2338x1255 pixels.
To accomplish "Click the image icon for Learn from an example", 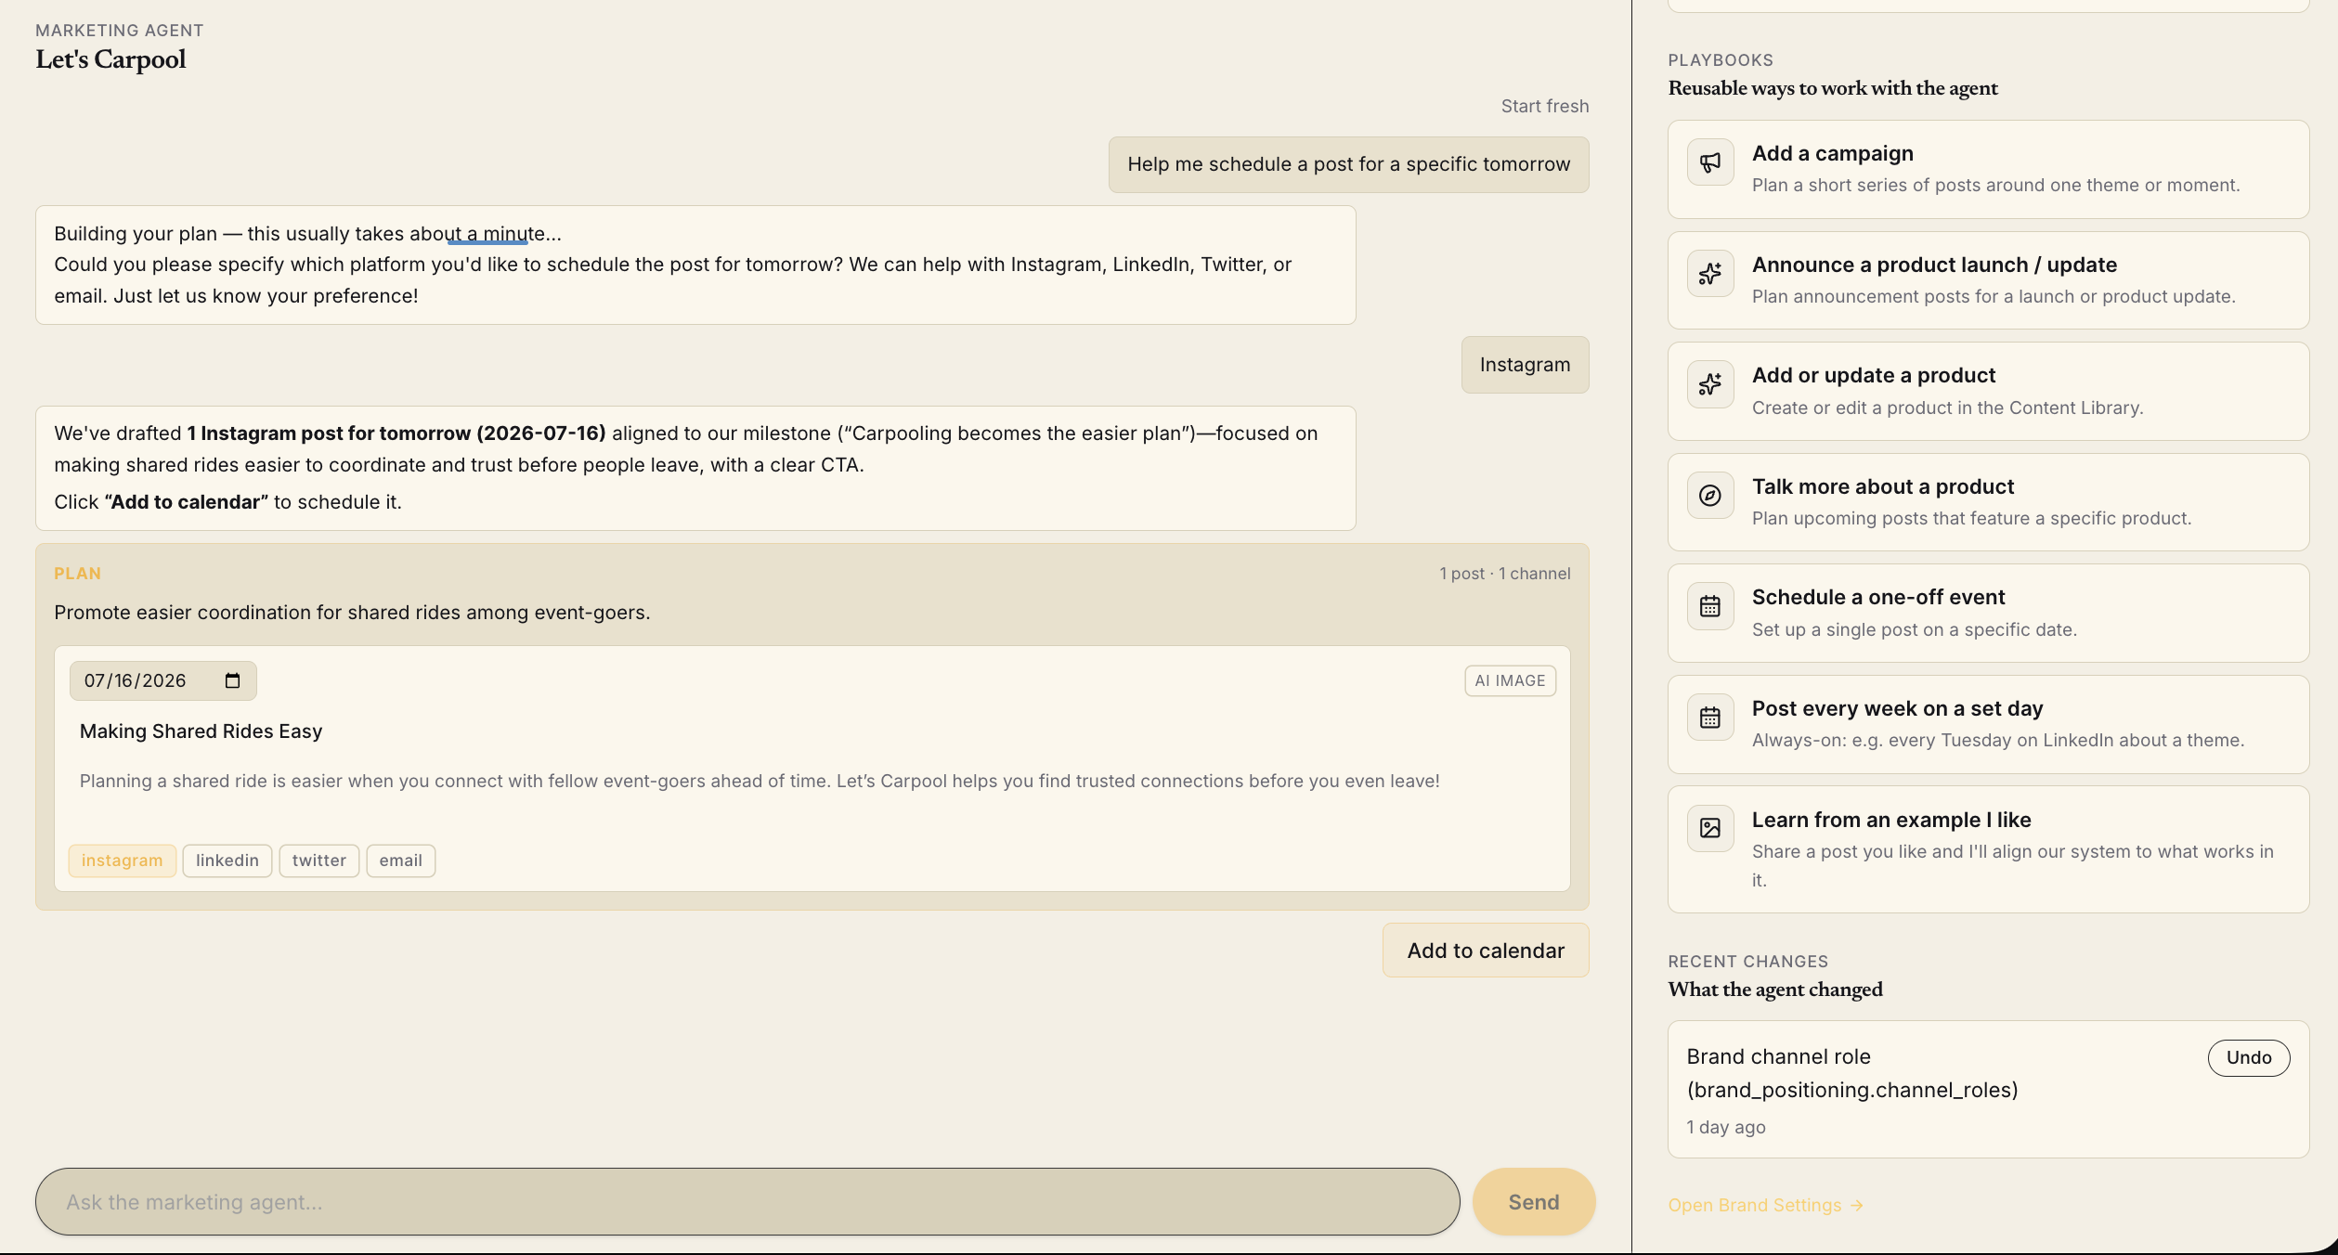I will pos(1709,828).
